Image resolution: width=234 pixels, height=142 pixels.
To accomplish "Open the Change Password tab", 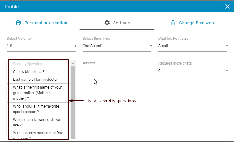I will tap(197, 23).
